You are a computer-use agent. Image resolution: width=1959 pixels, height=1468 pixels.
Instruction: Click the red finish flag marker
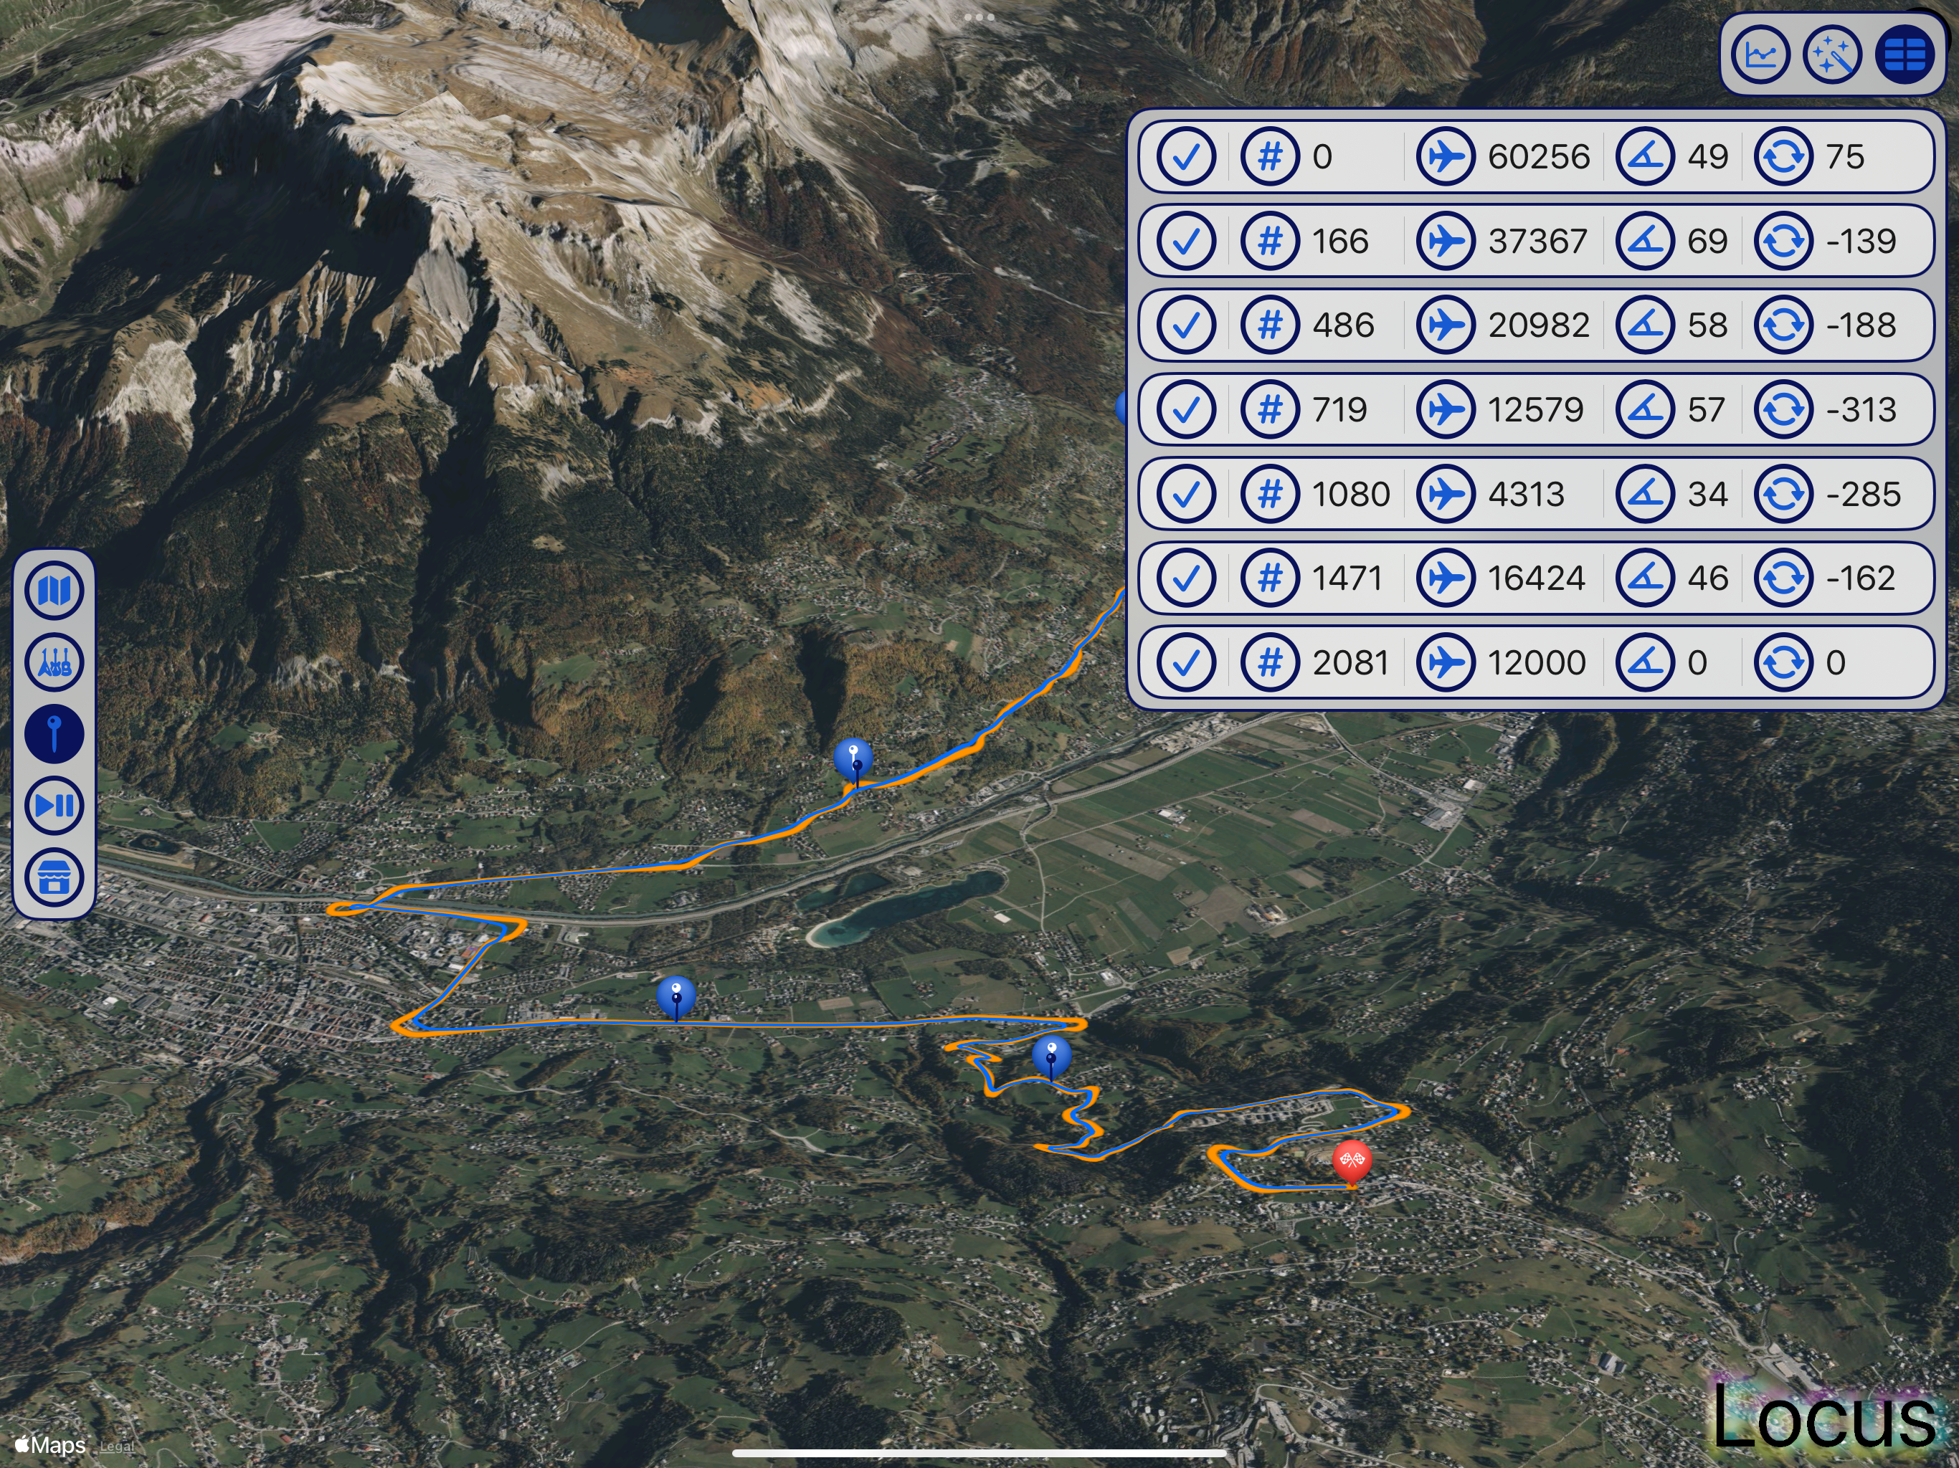pyautogui.click(x=1352, y=1160)
